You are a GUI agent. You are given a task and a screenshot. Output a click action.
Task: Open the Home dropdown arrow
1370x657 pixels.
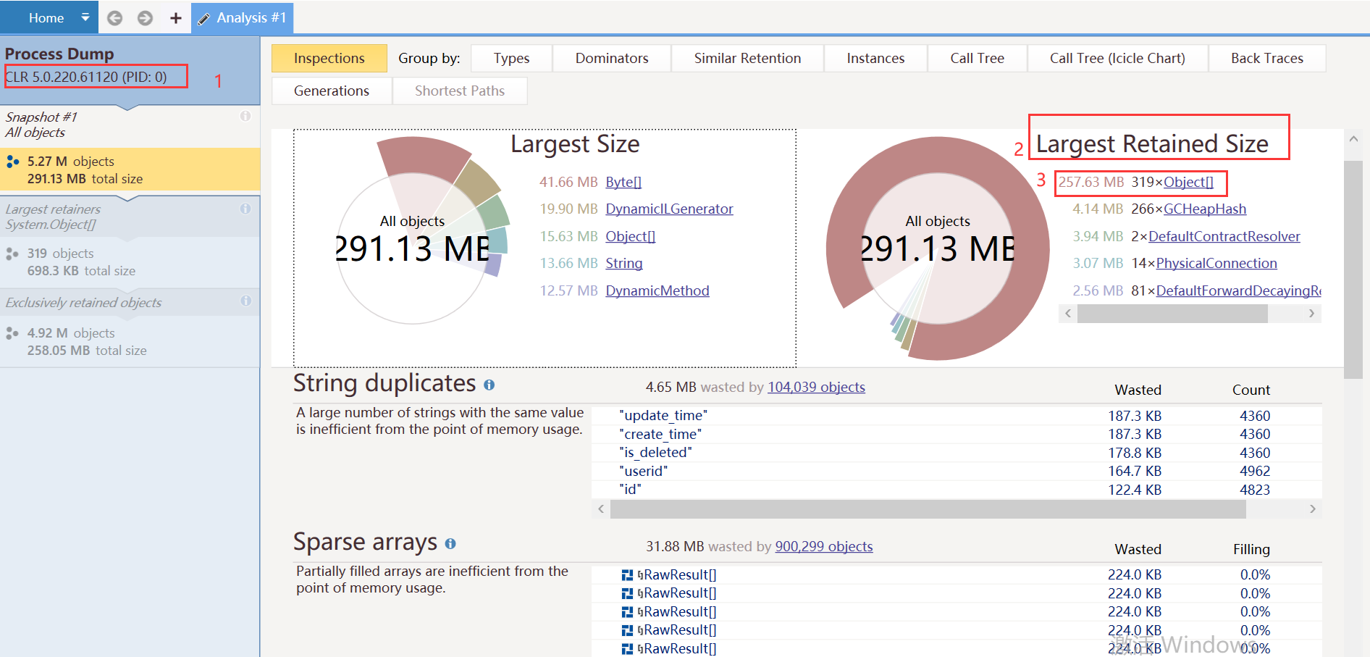[85, 17]
